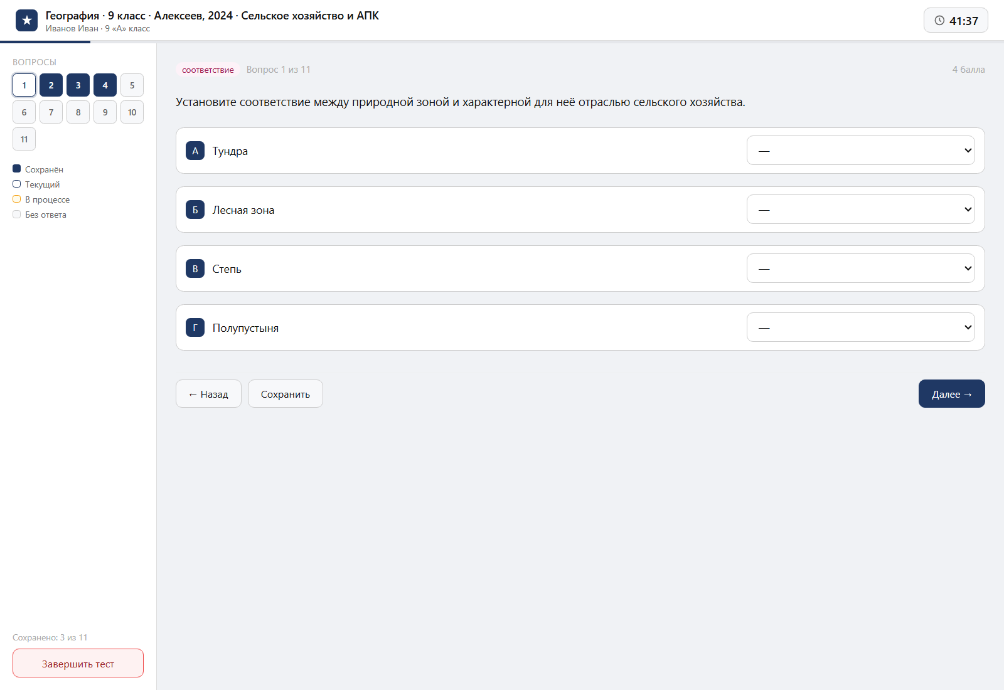Click the Назад button
The width and height of the screenshot is (1004, 690).
click(x=208, y=394)
